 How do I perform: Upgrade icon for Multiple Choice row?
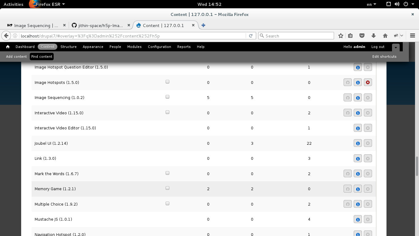348,204
